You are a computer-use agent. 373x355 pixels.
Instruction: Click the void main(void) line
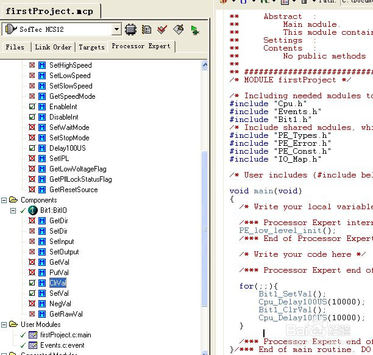266,191
